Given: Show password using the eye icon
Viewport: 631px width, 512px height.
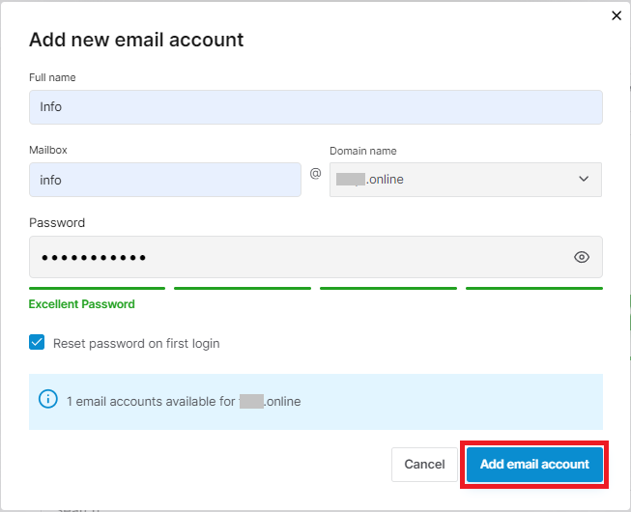Looking at the screenshot, I should pos(582,257).
